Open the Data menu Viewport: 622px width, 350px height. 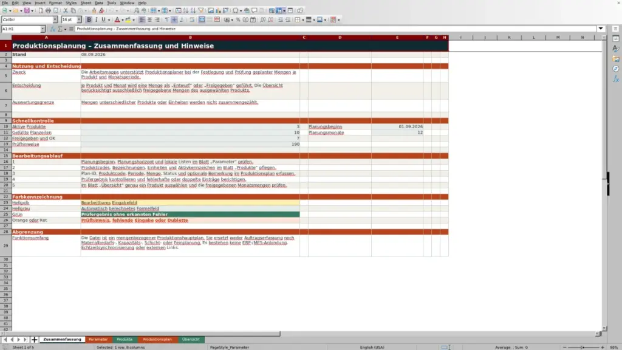99,3
